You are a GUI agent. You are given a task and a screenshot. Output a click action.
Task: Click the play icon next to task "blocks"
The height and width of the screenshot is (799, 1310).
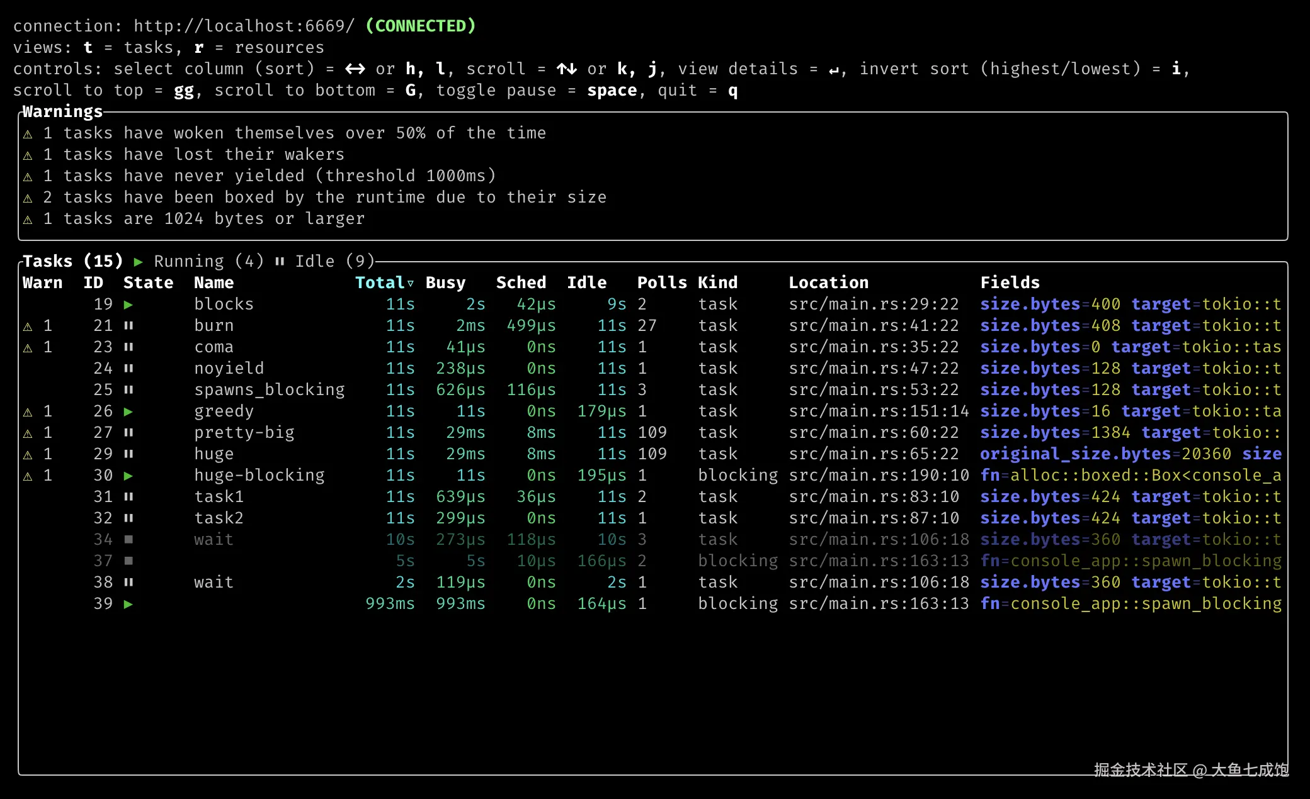point(129,304)
